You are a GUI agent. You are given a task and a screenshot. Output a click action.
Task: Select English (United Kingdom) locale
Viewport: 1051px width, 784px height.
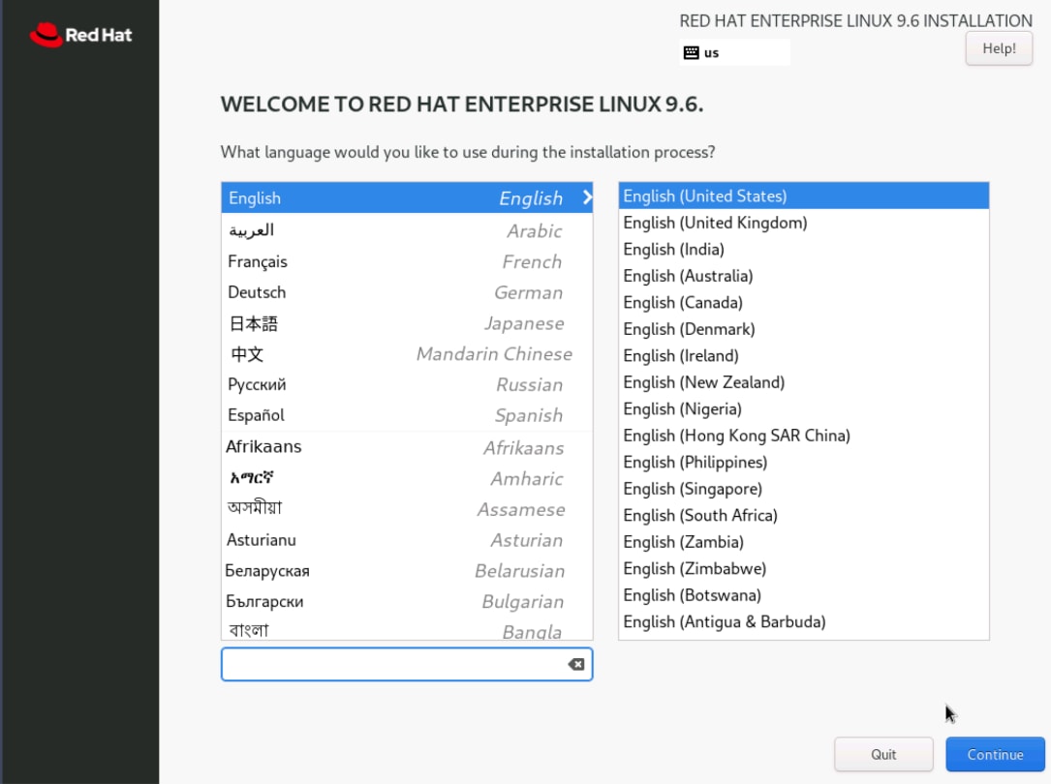click(804, 223)
